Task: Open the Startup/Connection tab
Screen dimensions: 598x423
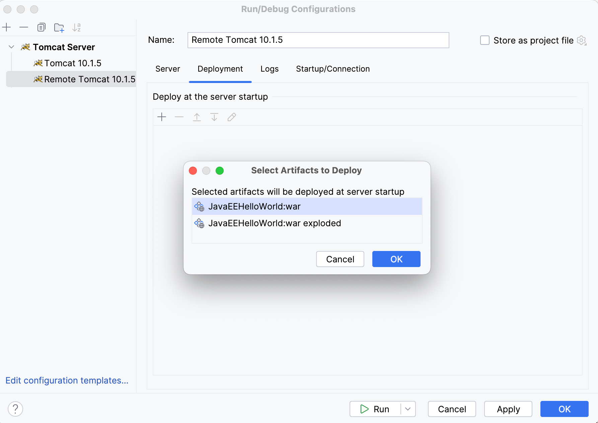Action: (332, 69)
